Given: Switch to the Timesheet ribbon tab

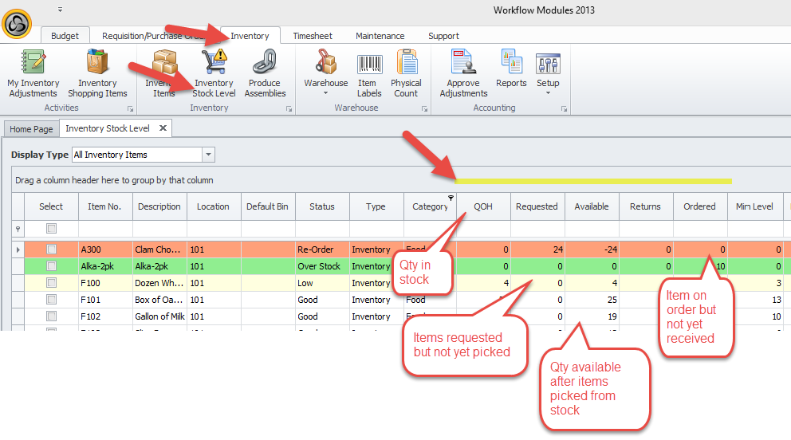Looking at the screenshot, I should click(313, 36).
